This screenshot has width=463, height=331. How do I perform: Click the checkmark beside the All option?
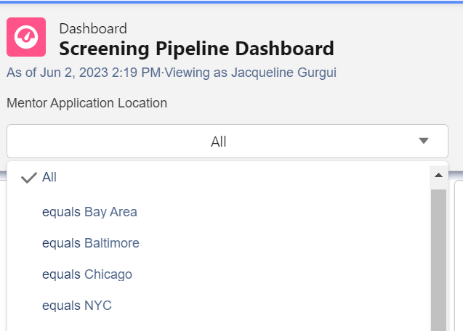click(x=29, y=178)
